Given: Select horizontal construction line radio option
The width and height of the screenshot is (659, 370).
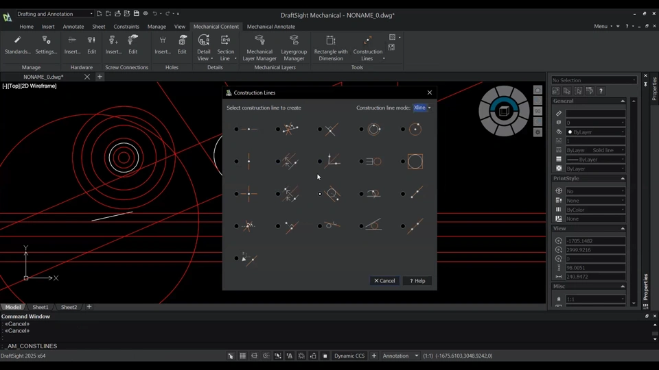Looking at the screenshot, I should [236, 129].
